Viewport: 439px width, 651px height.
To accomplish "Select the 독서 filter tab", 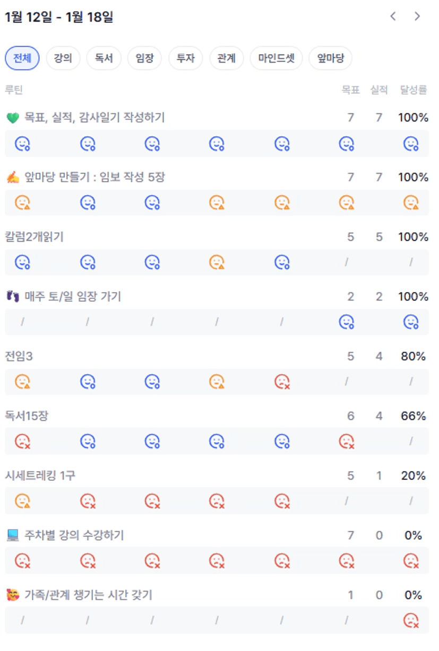I will (104, 58).
